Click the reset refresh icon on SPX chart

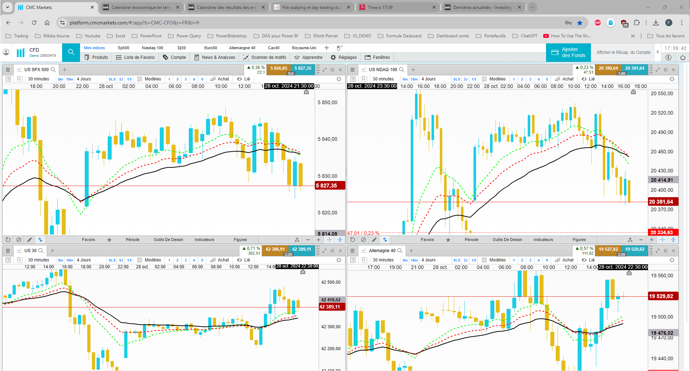(x=8, y=240)
